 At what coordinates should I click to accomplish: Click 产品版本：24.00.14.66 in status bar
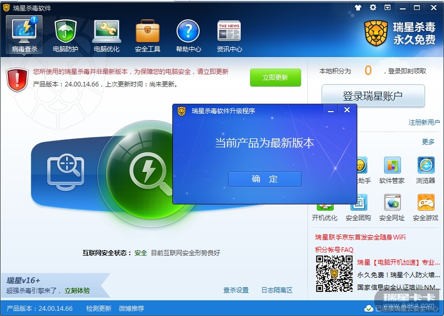39,308
